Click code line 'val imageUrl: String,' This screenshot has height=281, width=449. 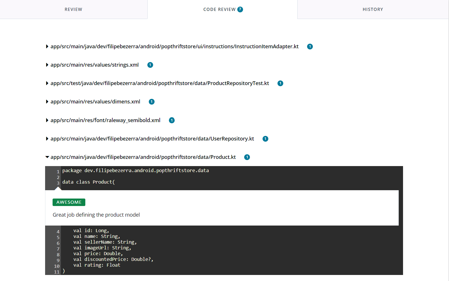pyautogui.click(x=102, y=248)
